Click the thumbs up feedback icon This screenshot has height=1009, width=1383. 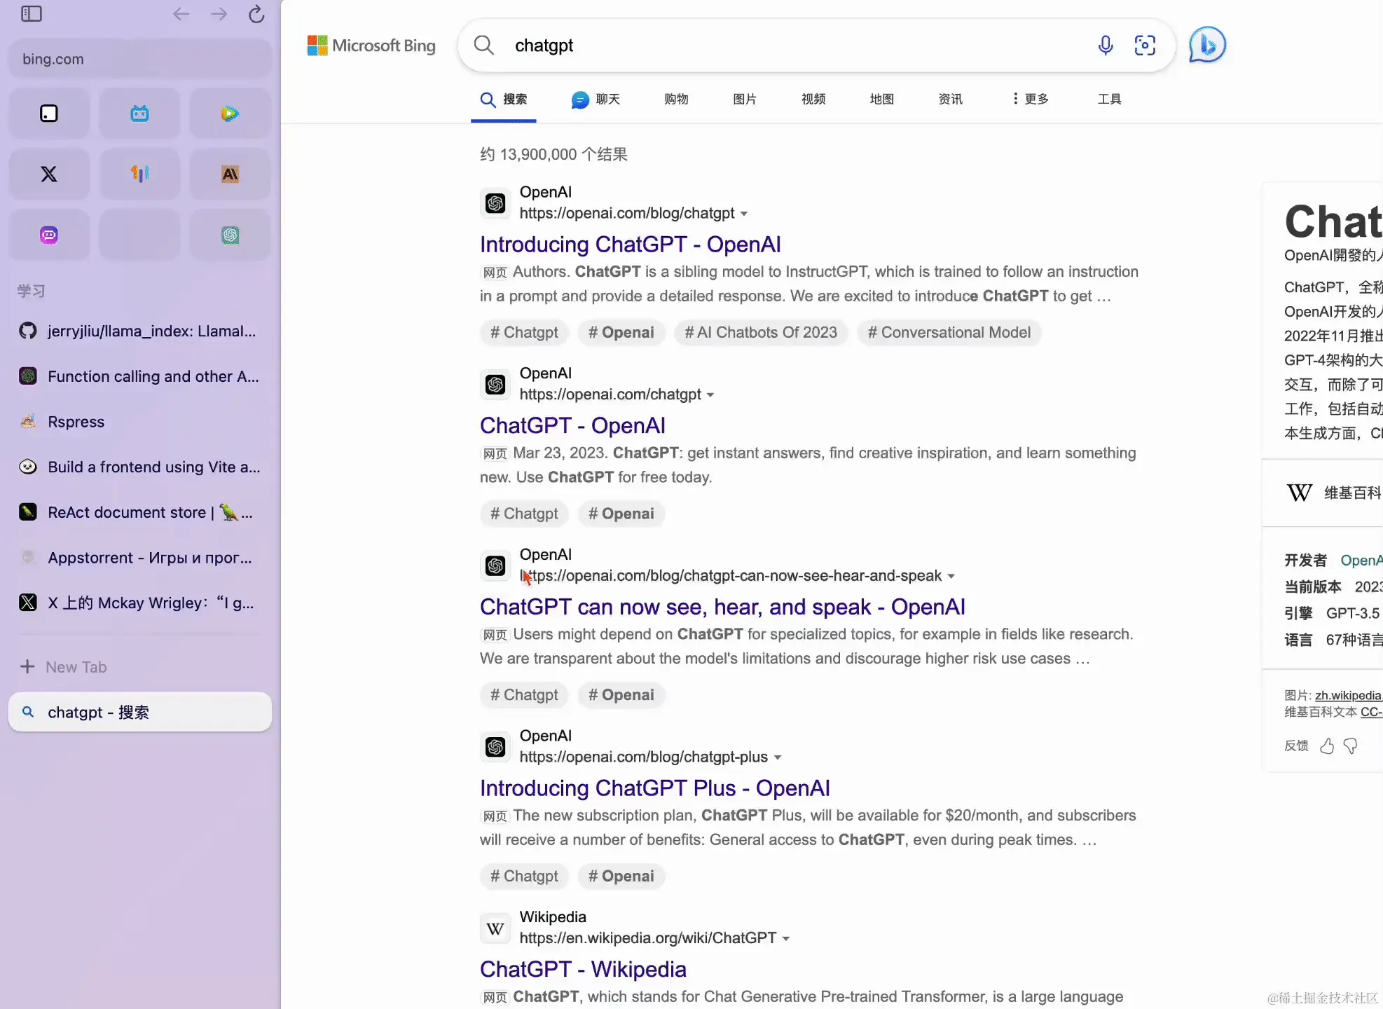pos(1326,746)
